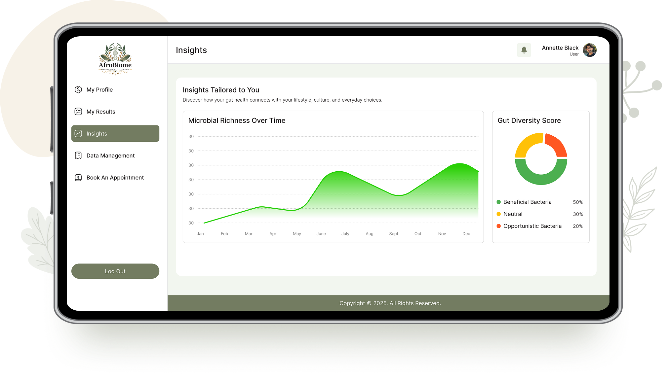Go to the My Results page
The image size is (667, 377).
101,112
